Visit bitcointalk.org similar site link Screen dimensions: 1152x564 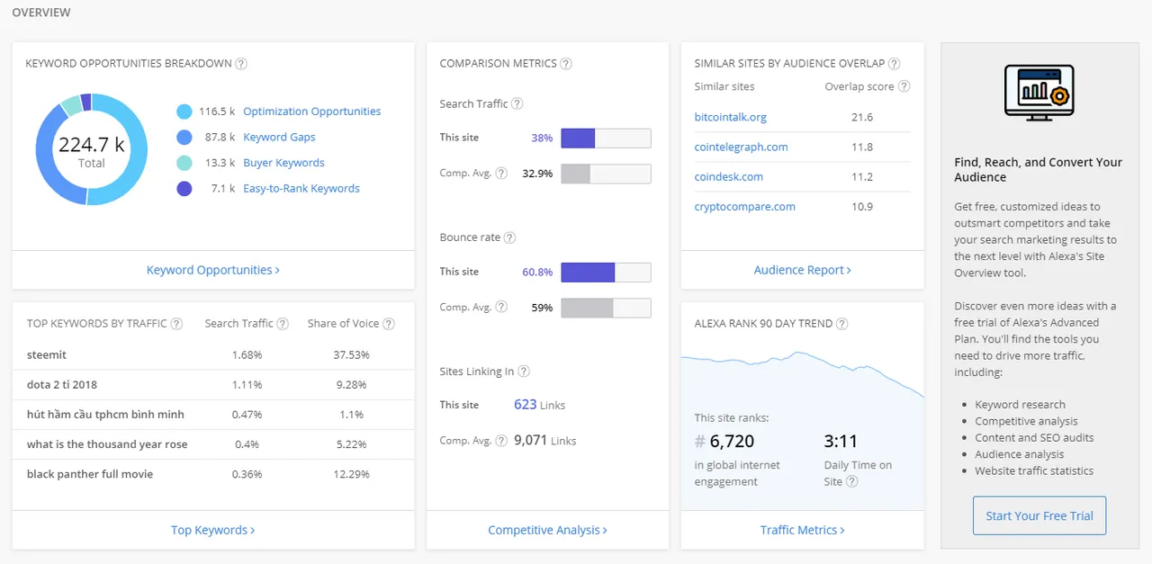731,117
